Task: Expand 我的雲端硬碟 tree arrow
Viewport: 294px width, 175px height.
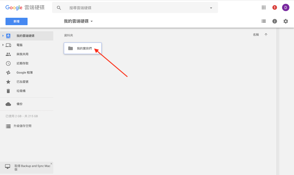Action: tap(3, 36)
